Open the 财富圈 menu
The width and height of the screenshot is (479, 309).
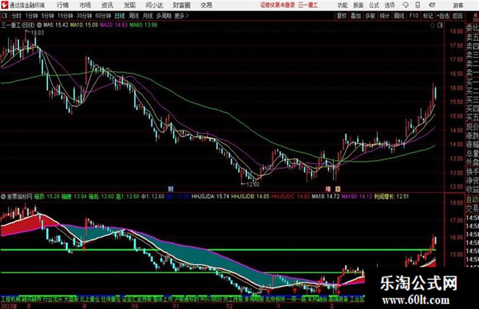181,5
